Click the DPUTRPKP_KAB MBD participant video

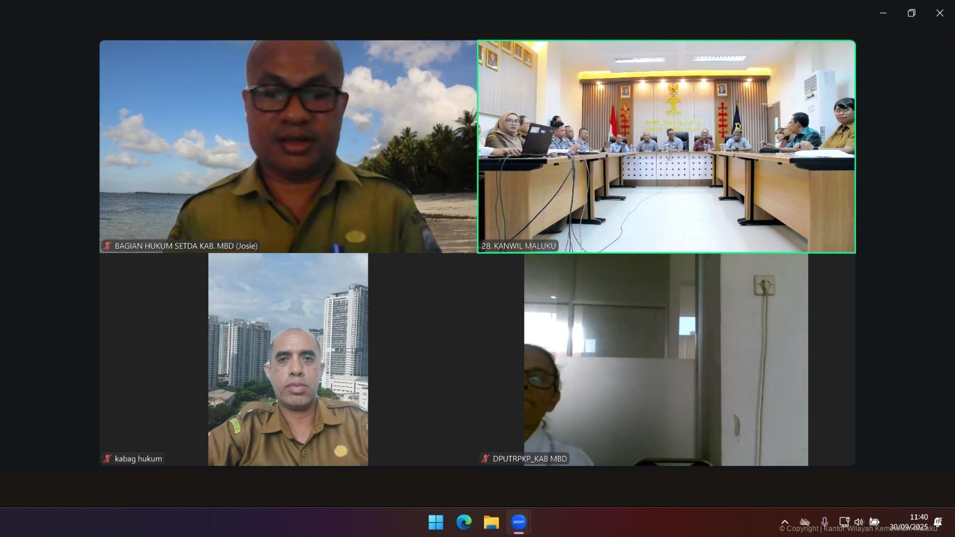pyautogui.click(x=666, y=359)
